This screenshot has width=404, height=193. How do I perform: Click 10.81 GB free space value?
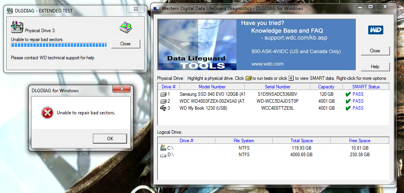[360, 148]
